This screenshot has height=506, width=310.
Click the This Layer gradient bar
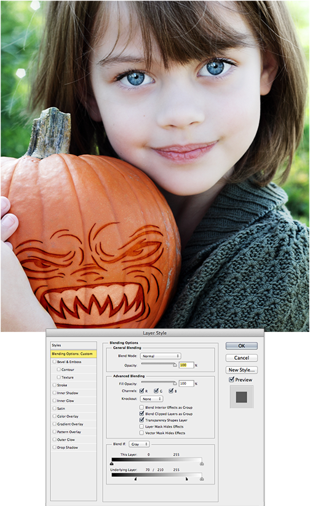[157, 459]
